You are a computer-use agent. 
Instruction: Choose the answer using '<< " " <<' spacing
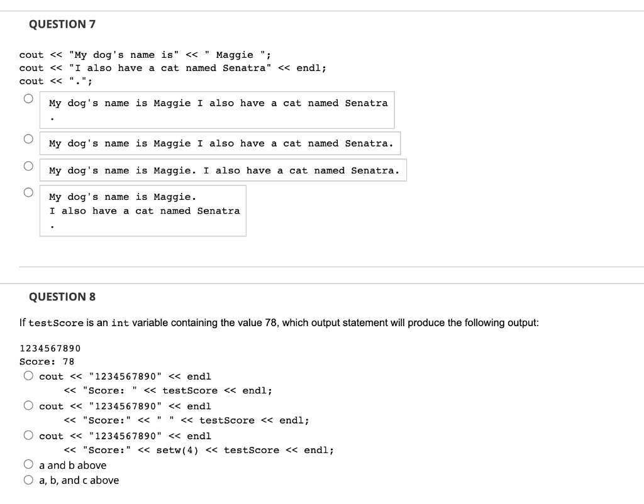[x=29, y=405]
